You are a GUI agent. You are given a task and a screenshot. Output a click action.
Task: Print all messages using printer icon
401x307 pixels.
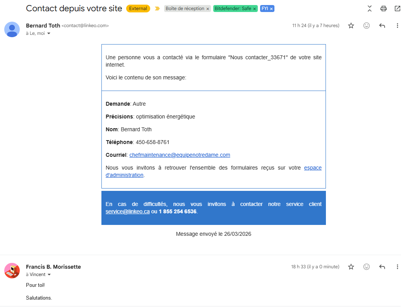coord(384,9)
